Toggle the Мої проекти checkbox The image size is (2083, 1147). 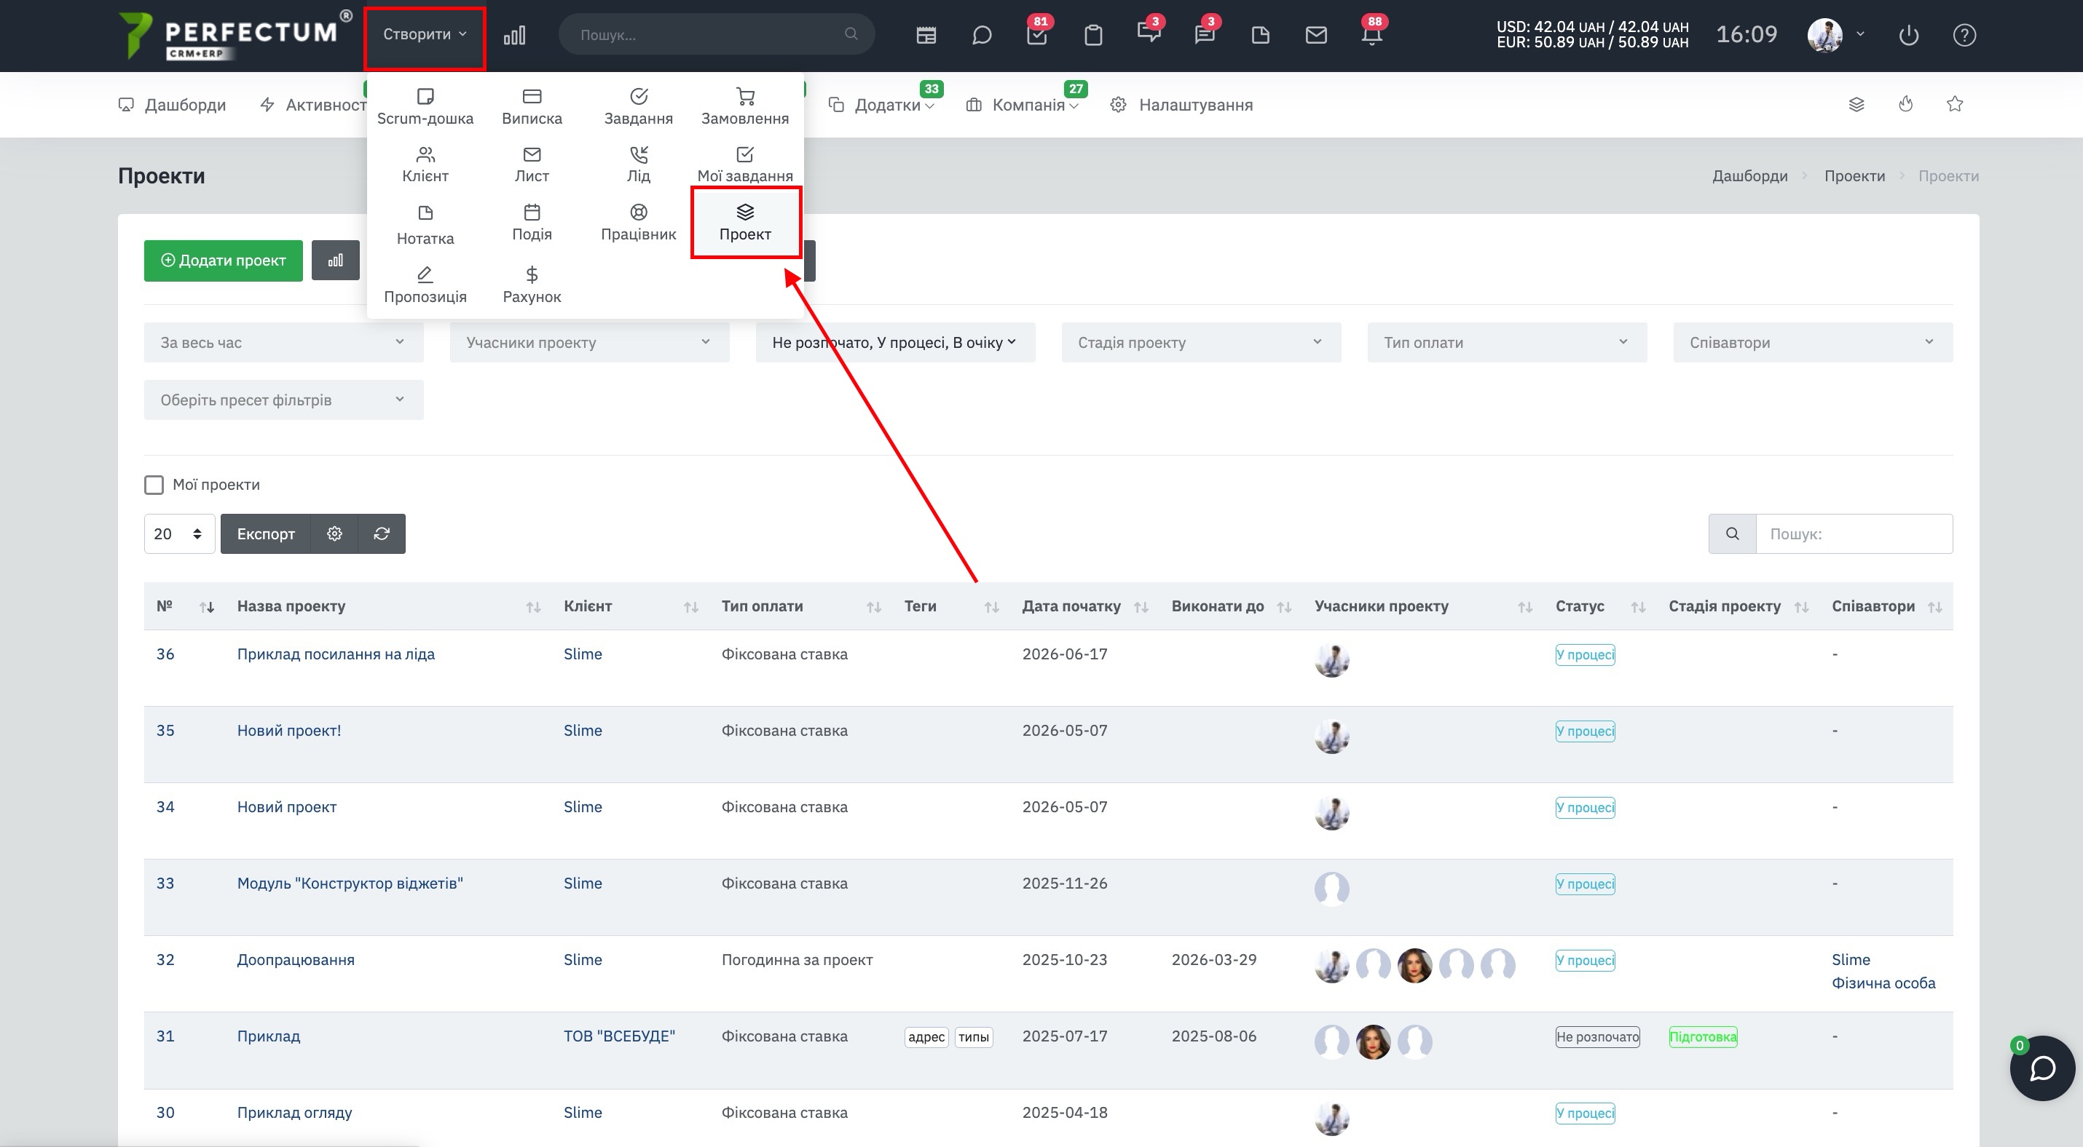(154, 484)
